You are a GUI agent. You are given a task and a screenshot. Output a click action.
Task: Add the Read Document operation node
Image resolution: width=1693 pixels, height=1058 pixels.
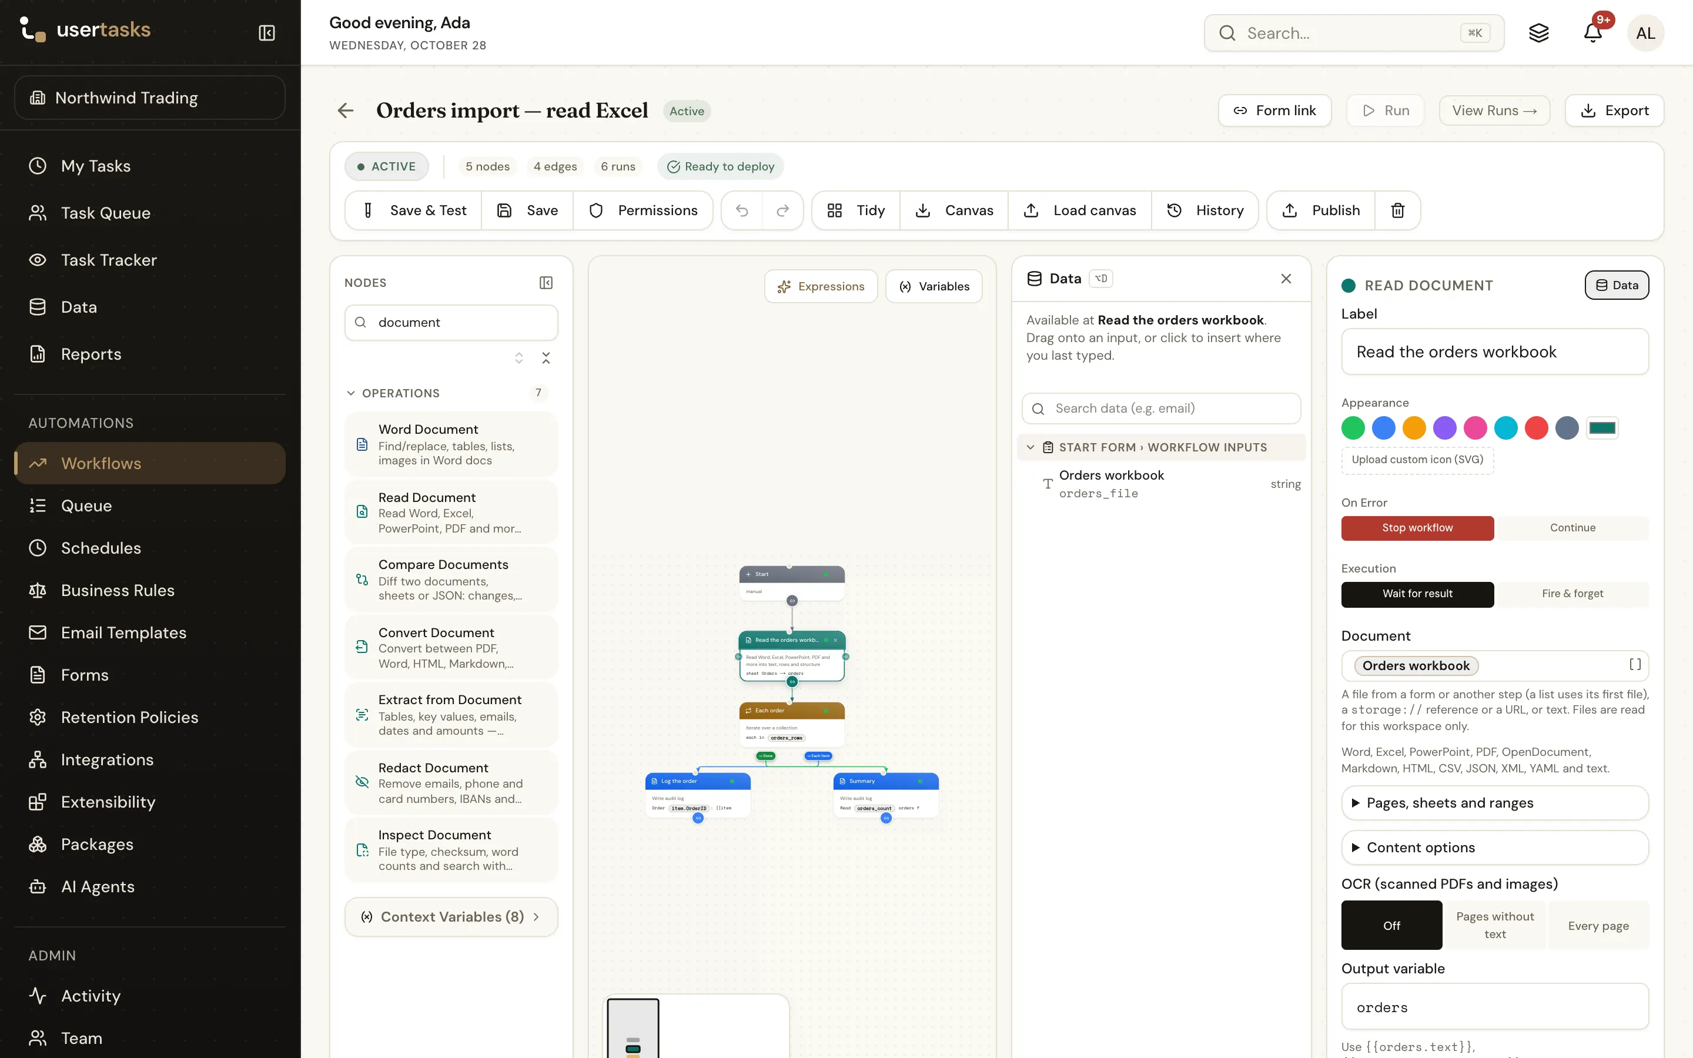click(451, 512)
